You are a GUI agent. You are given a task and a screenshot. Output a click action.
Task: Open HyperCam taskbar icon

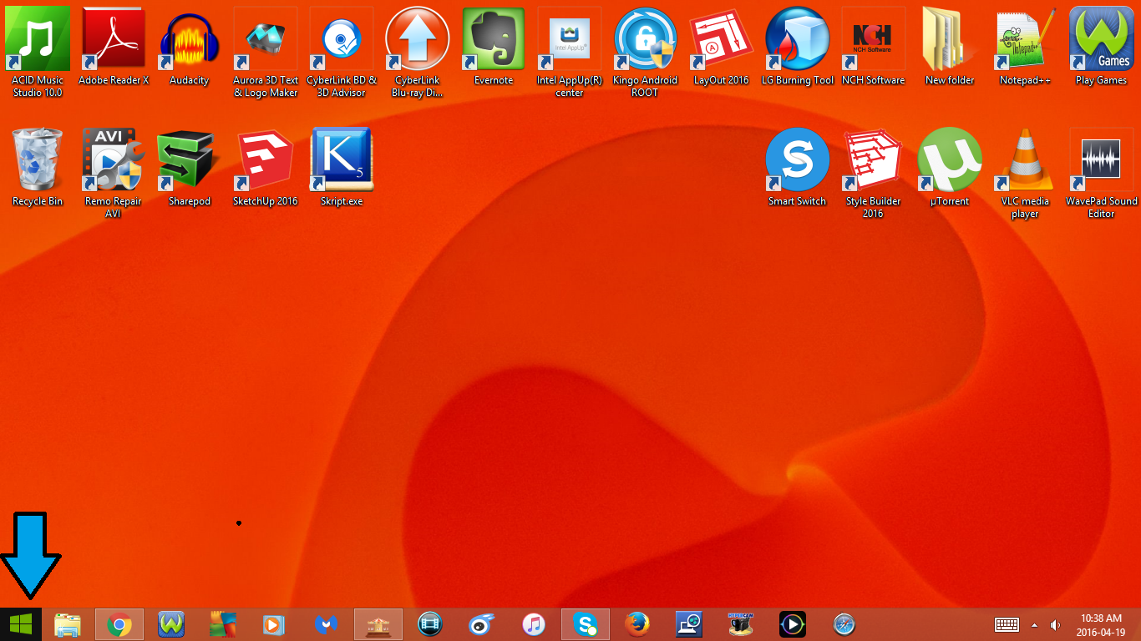pos(741,624)
